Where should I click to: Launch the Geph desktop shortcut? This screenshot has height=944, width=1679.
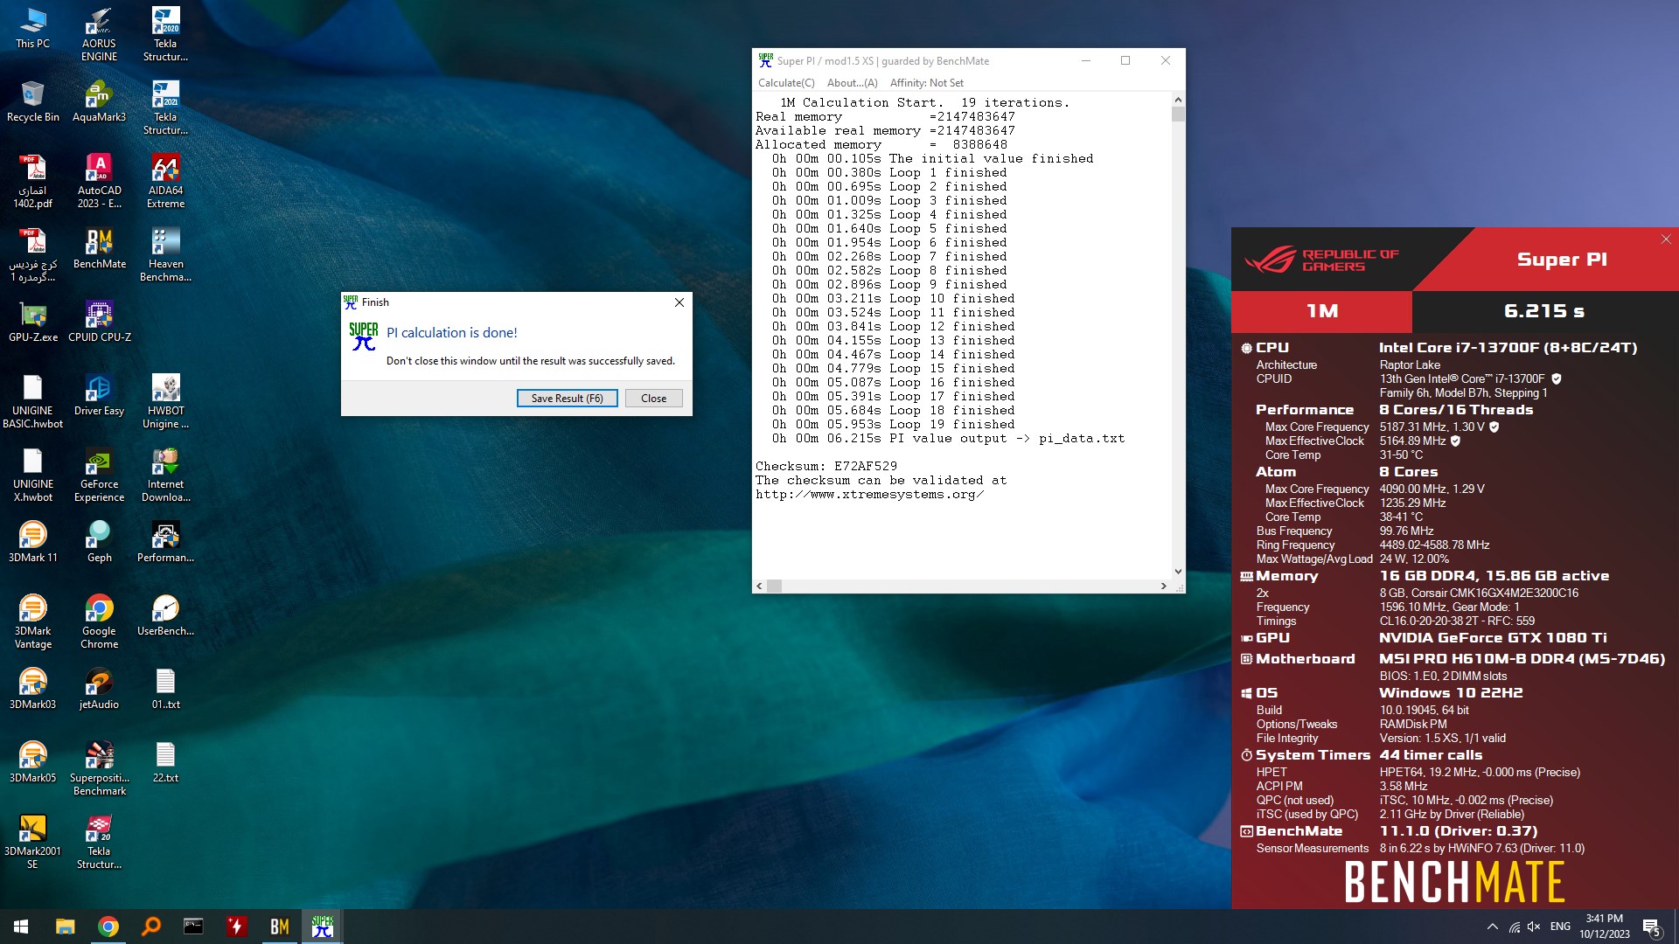(99, 542)
